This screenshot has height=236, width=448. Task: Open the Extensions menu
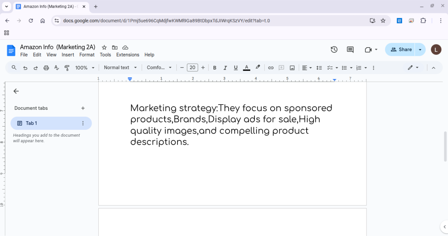(128, 55)
